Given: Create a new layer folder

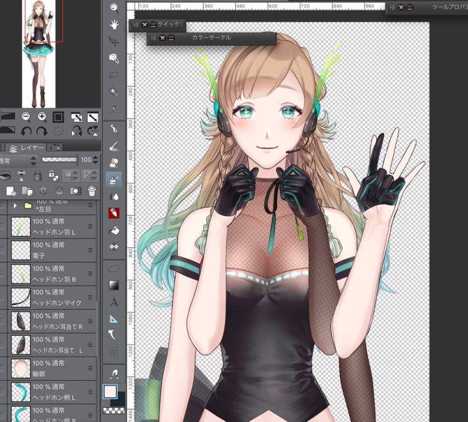Looking at the screenshot, I should (27, 191).
